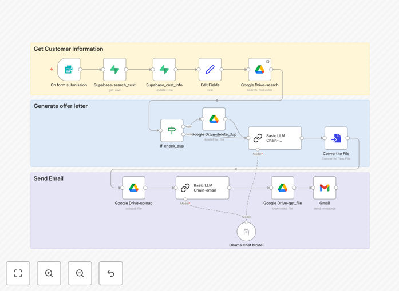
Task: Click the Model connector under offer letter LLM Chain
Action: click(x=258, y=149)
